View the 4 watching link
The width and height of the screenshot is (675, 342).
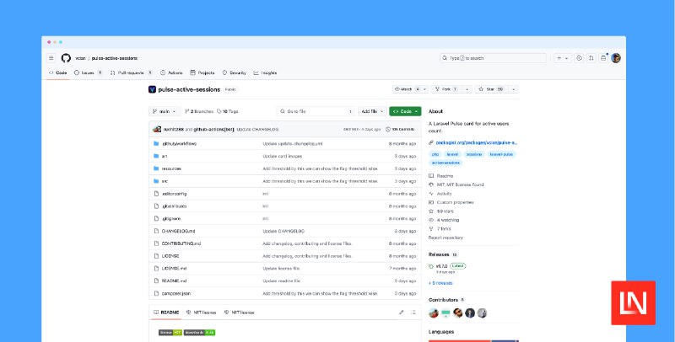(x=444, y=220)
